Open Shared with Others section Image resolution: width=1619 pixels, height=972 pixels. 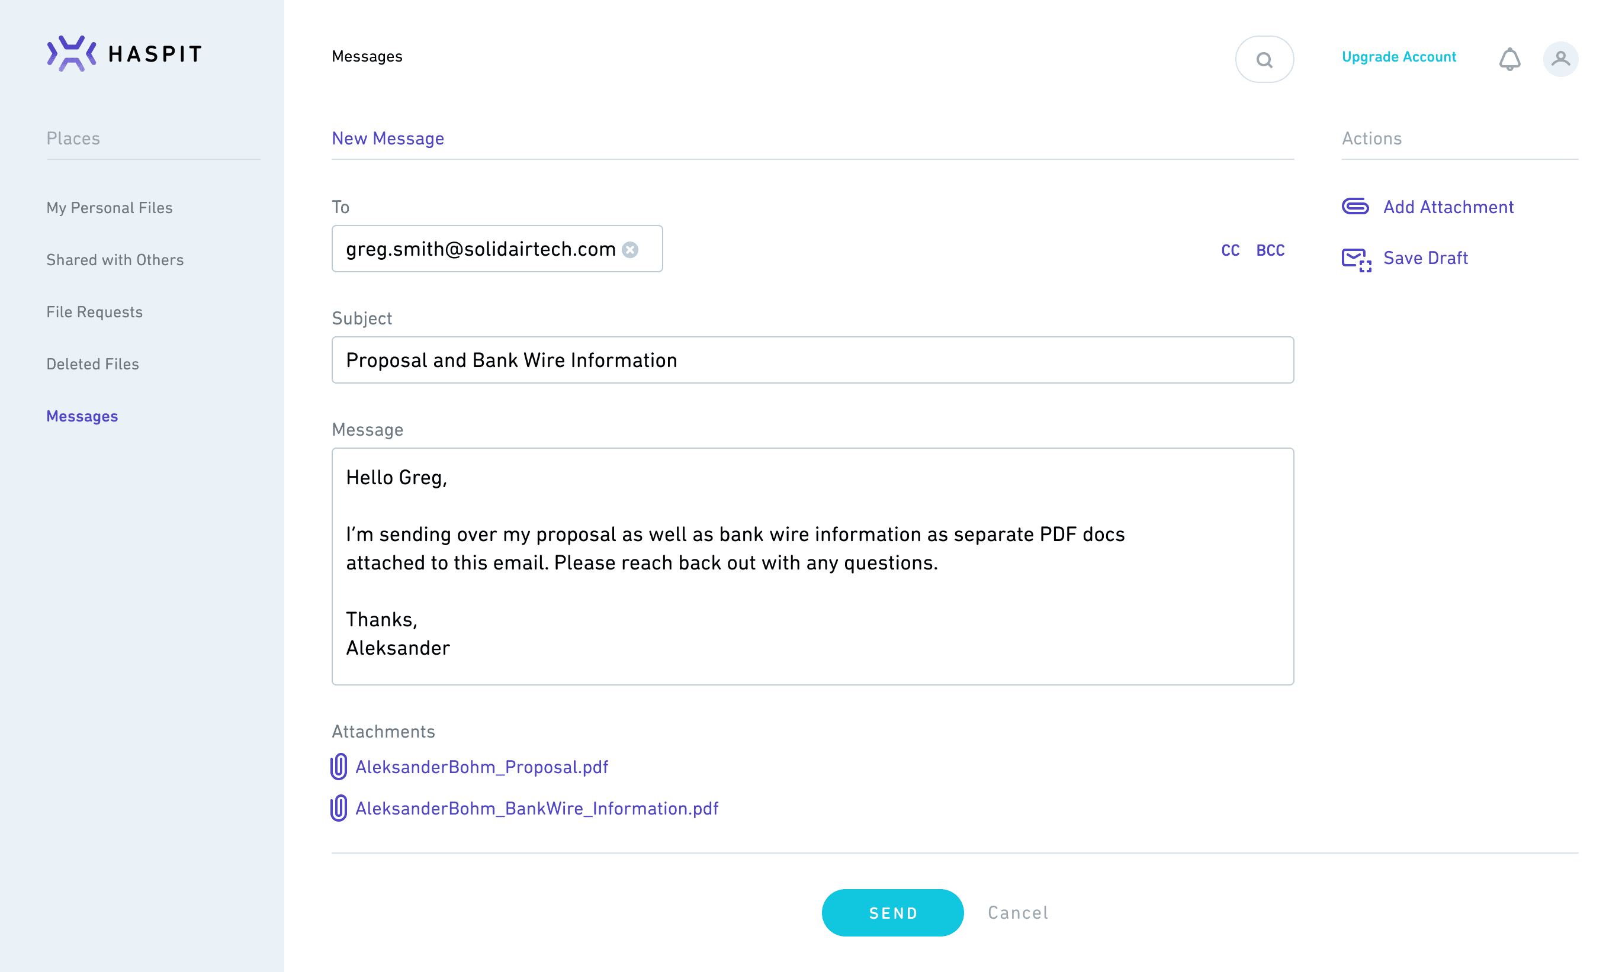click(x=115, y=260)
